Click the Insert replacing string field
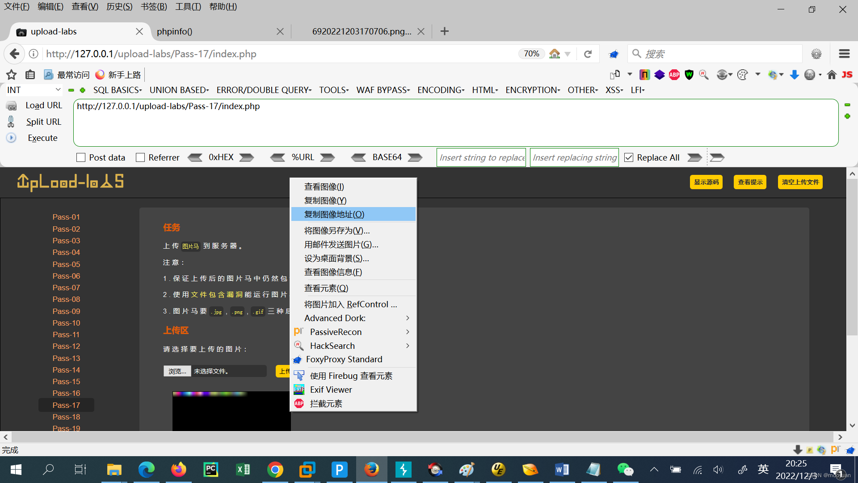858x483 pixels. pos(574,157)
